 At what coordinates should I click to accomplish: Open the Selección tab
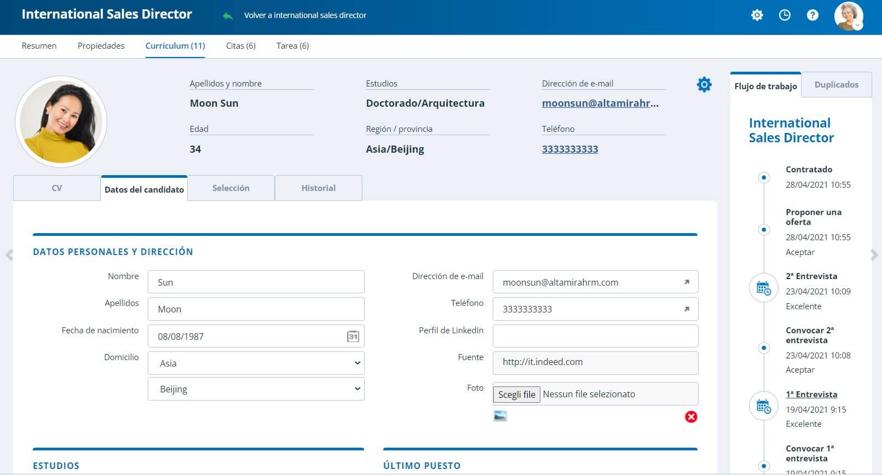(x=230, y=188)
